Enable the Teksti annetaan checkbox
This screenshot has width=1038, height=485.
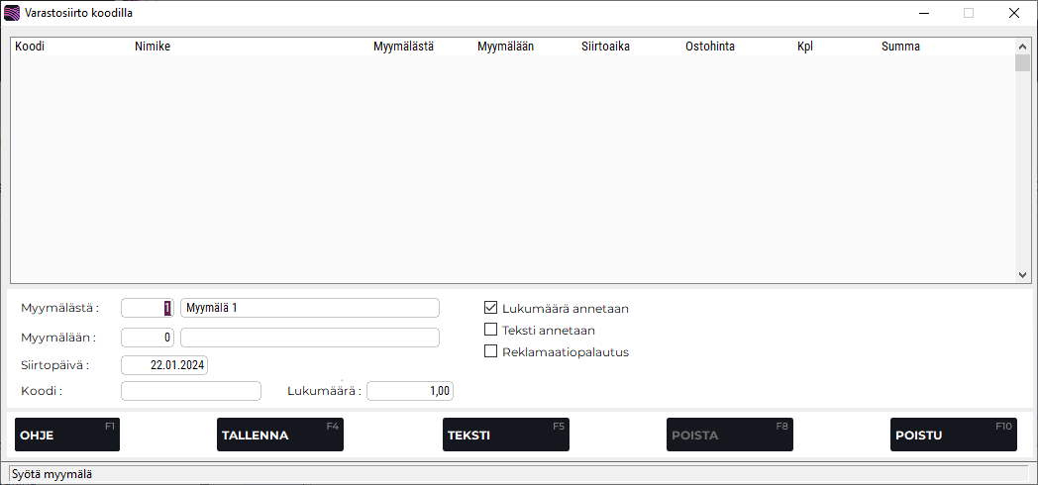490,330
